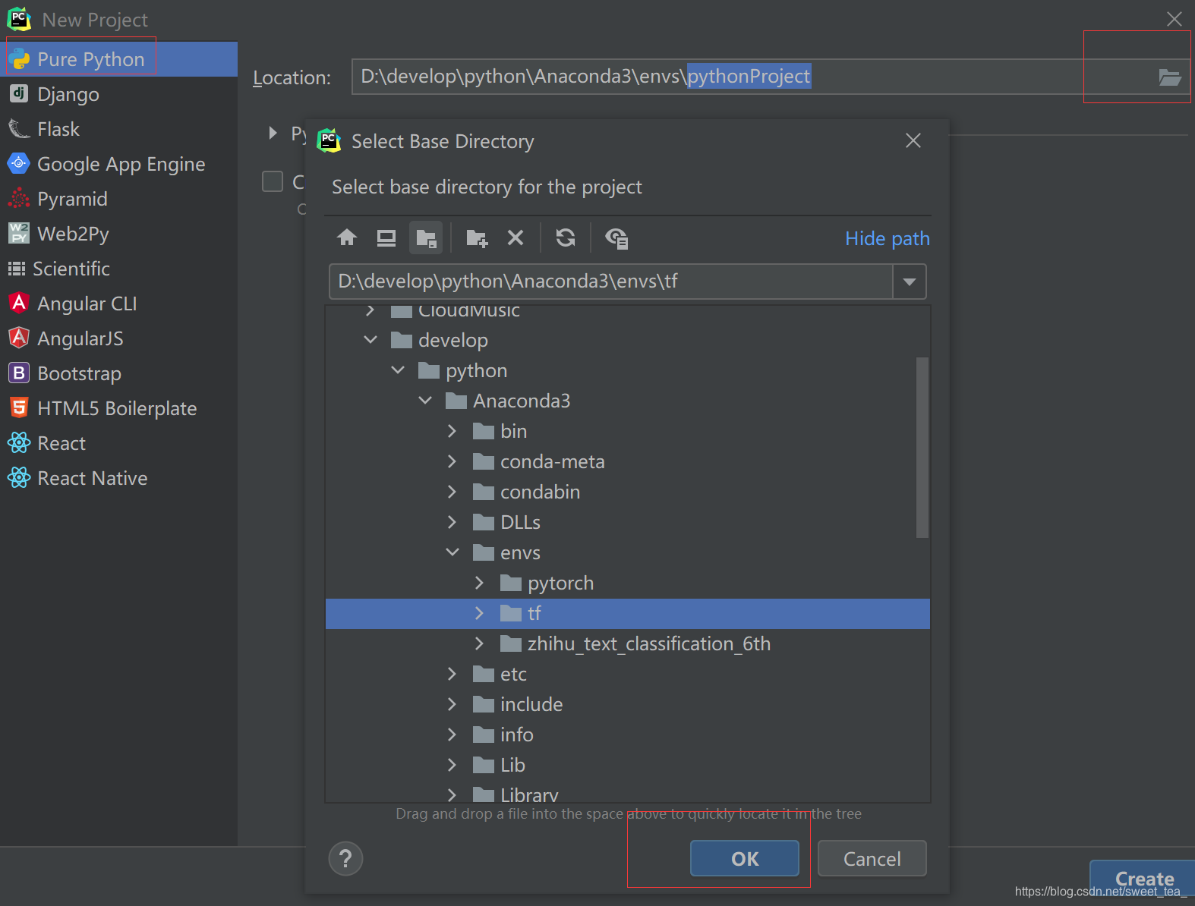Confirm directory with OK button
Image resolution: width=1195 pixels, height=906 pixels.
(x=745, y=858)
